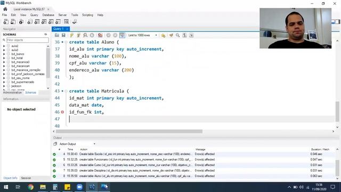Create a new table icon
This screenshot has width=341, height=192.
click(37, 21)
